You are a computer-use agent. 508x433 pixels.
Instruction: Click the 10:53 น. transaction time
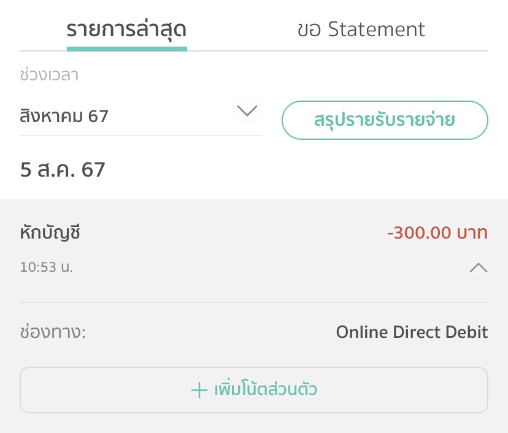tap(47, 267)
